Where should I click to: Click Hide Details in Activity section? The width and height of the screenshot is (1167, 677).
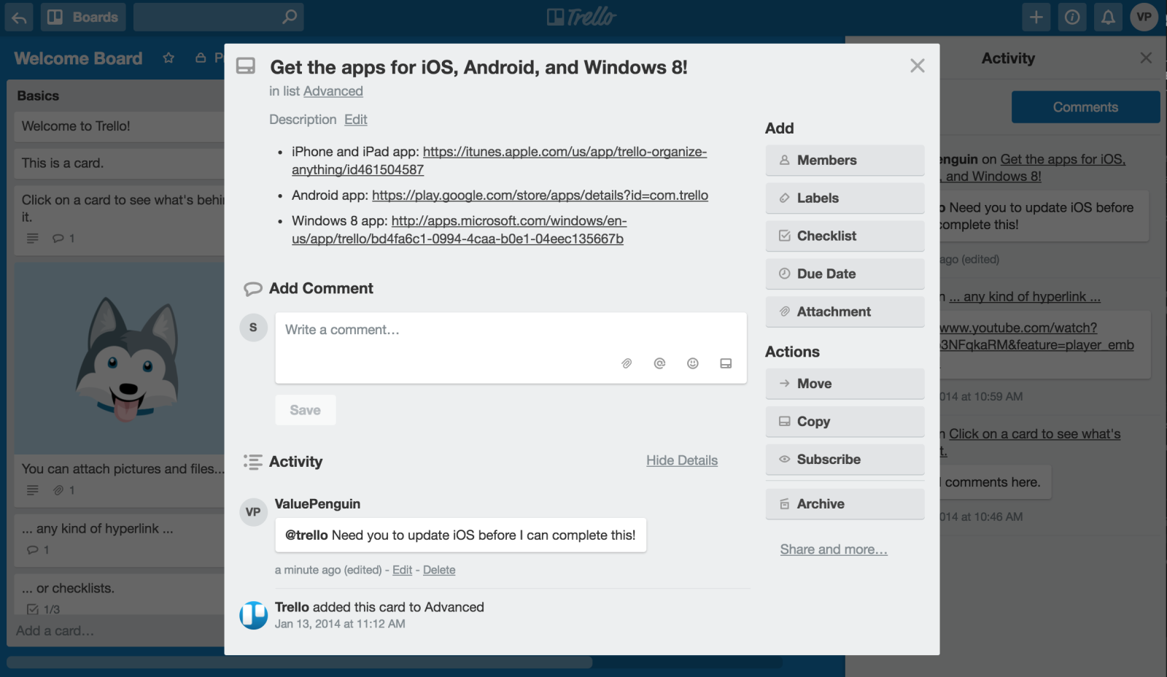point(682,460)
